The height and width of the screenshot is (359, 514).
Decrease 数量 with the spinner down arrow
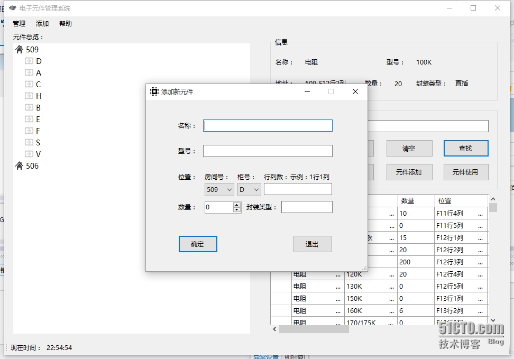tap(237, 209)
